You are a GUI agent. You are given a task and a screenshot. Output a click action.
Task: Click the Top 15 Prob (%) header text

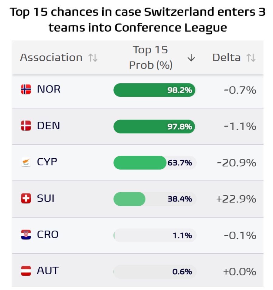point(151,58)
